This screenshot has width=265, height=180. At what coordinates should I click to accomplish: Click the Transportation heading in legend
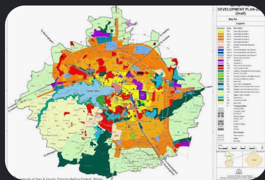tap(240, 106)
